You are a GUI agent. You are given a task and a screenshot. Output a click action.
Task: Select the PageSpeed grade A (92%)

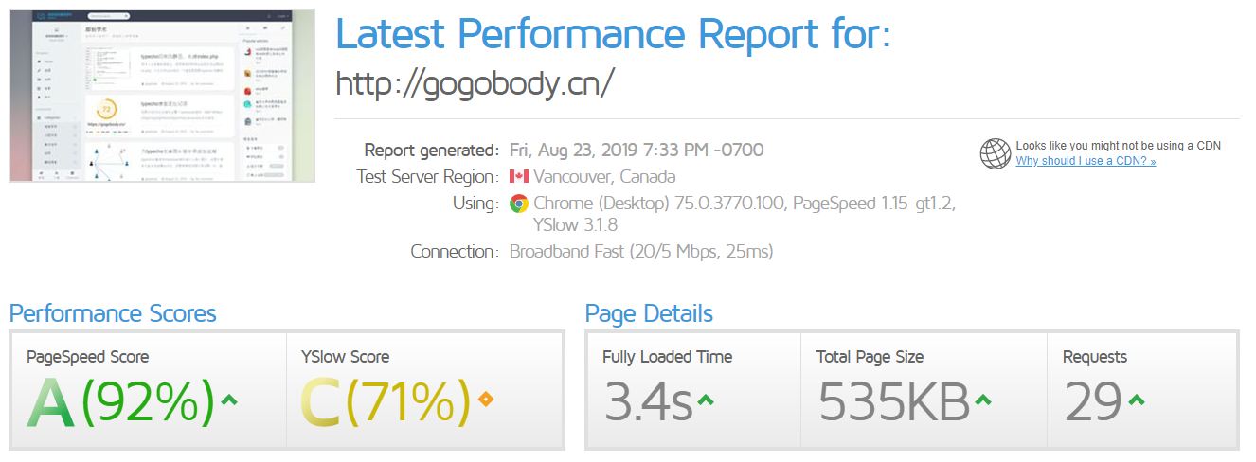(x=120, y=401)
